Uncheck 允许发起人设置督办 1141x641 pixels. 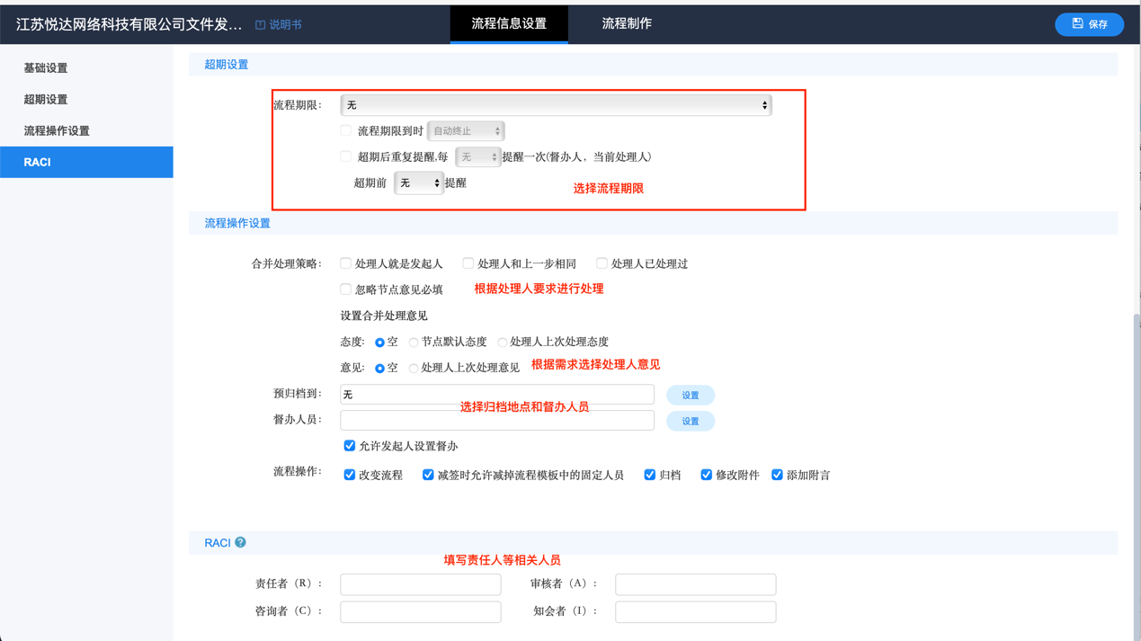(350, 445)
